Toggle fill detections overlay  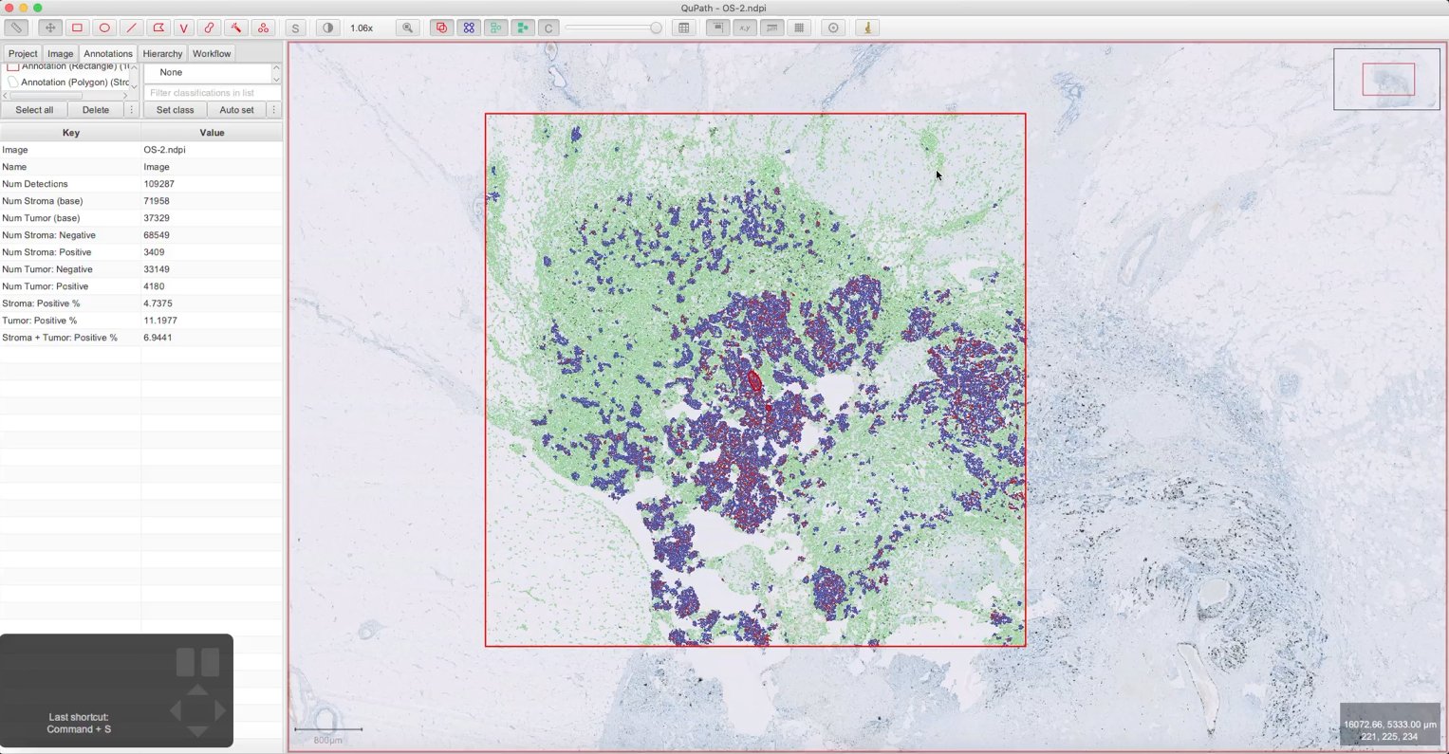[x=522, y=28]
